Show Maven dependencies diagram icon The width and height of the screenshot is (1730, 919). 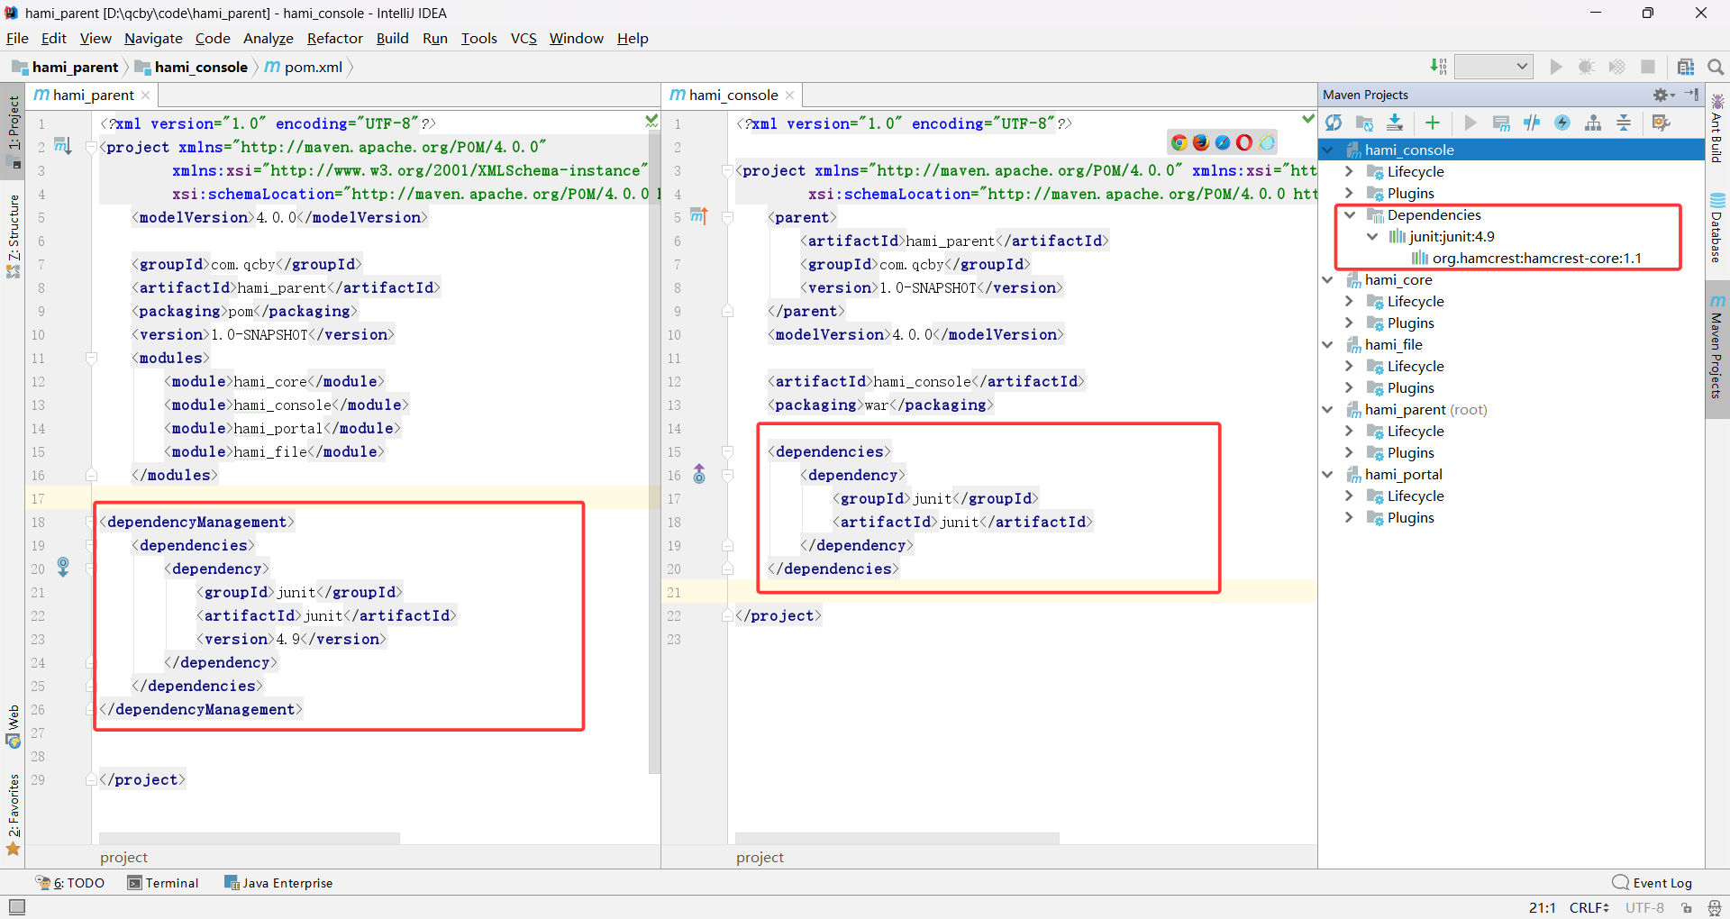click(x=1593, y=123)
